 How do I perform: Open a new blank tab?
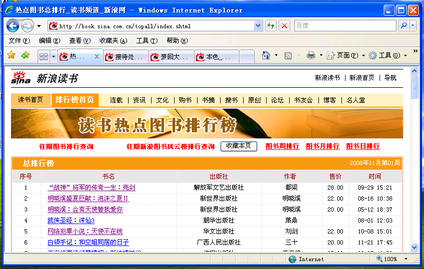[247, 57]
